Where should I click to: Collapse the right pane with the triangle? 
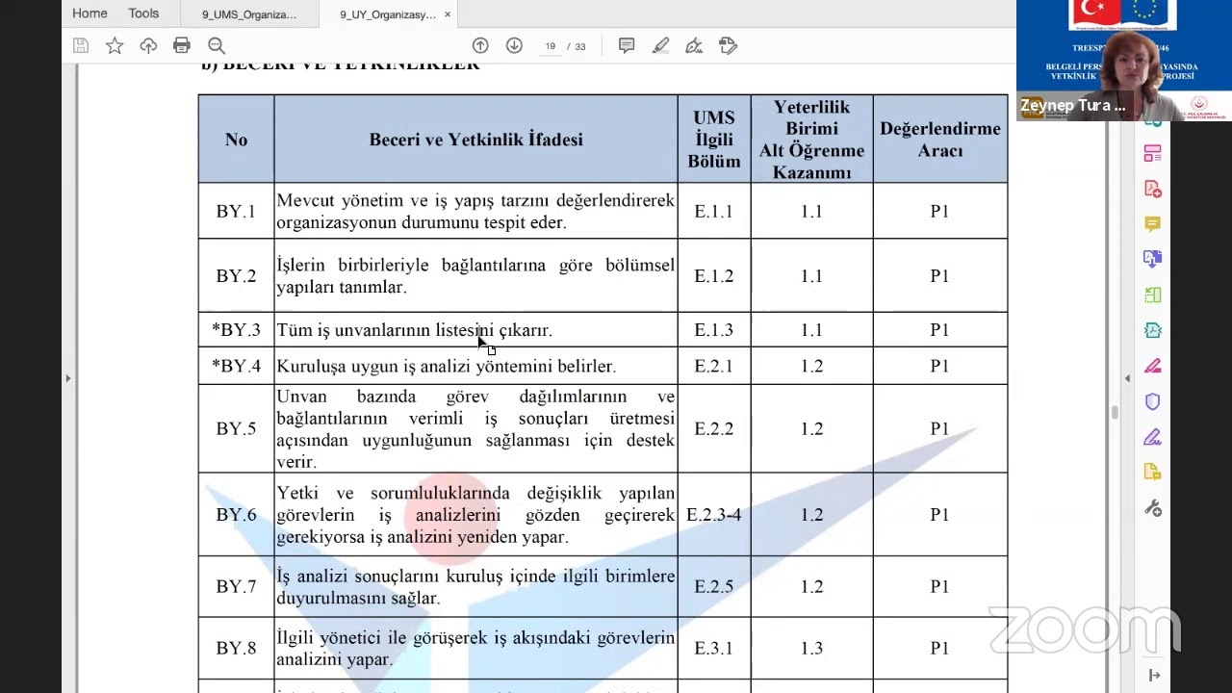pos(1127,378)
